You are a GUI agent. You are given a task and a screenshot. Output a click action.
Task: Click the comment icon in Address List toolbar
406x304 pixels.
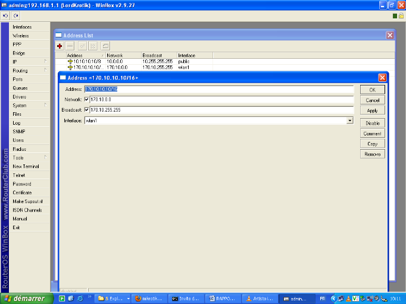tap(105, 46)
